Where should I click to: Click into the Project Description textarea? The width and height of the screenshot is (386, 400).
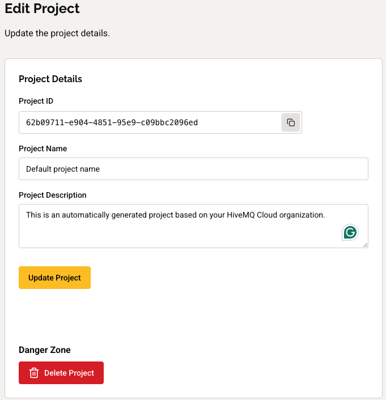point(170,232)
